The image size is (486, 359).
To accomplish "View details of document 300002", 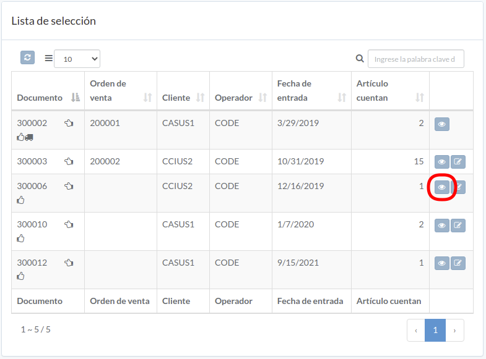I will point(441,124).
